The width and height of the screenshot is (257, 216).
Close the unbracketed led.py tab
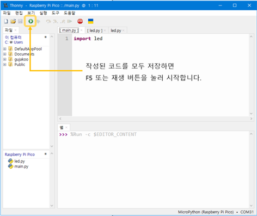coord(124,30)
